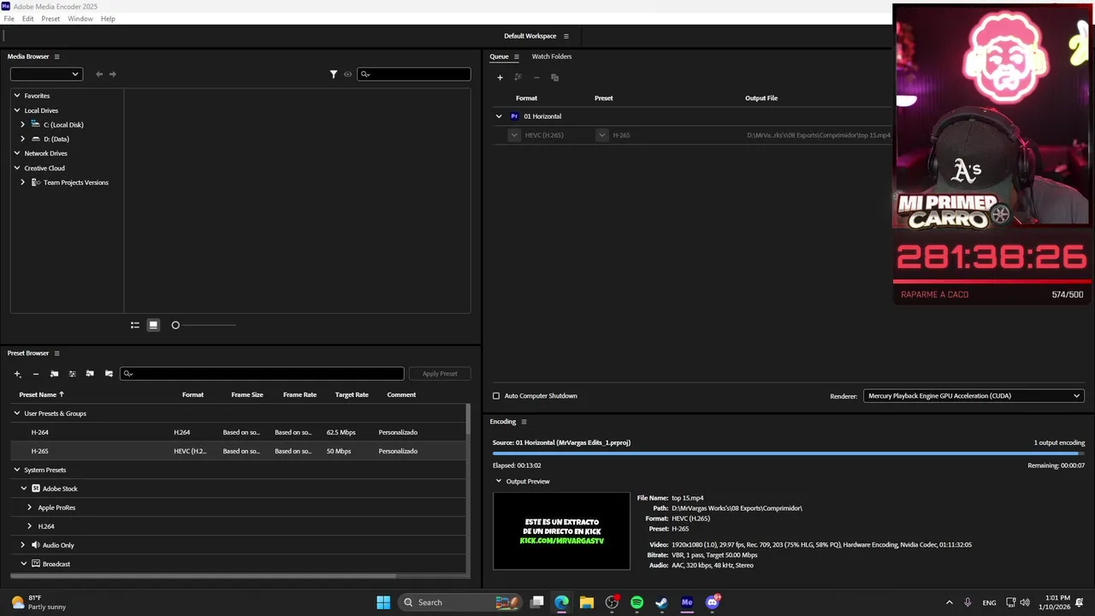Open the Windows Start menu

pos(383,602)
